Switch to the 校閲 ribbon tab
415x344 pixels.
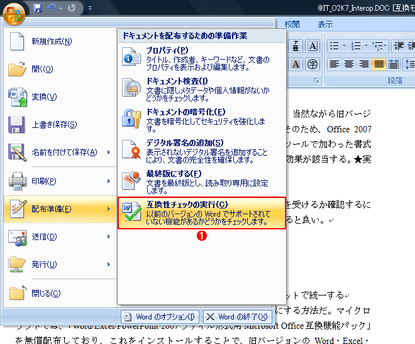(292, 25)
